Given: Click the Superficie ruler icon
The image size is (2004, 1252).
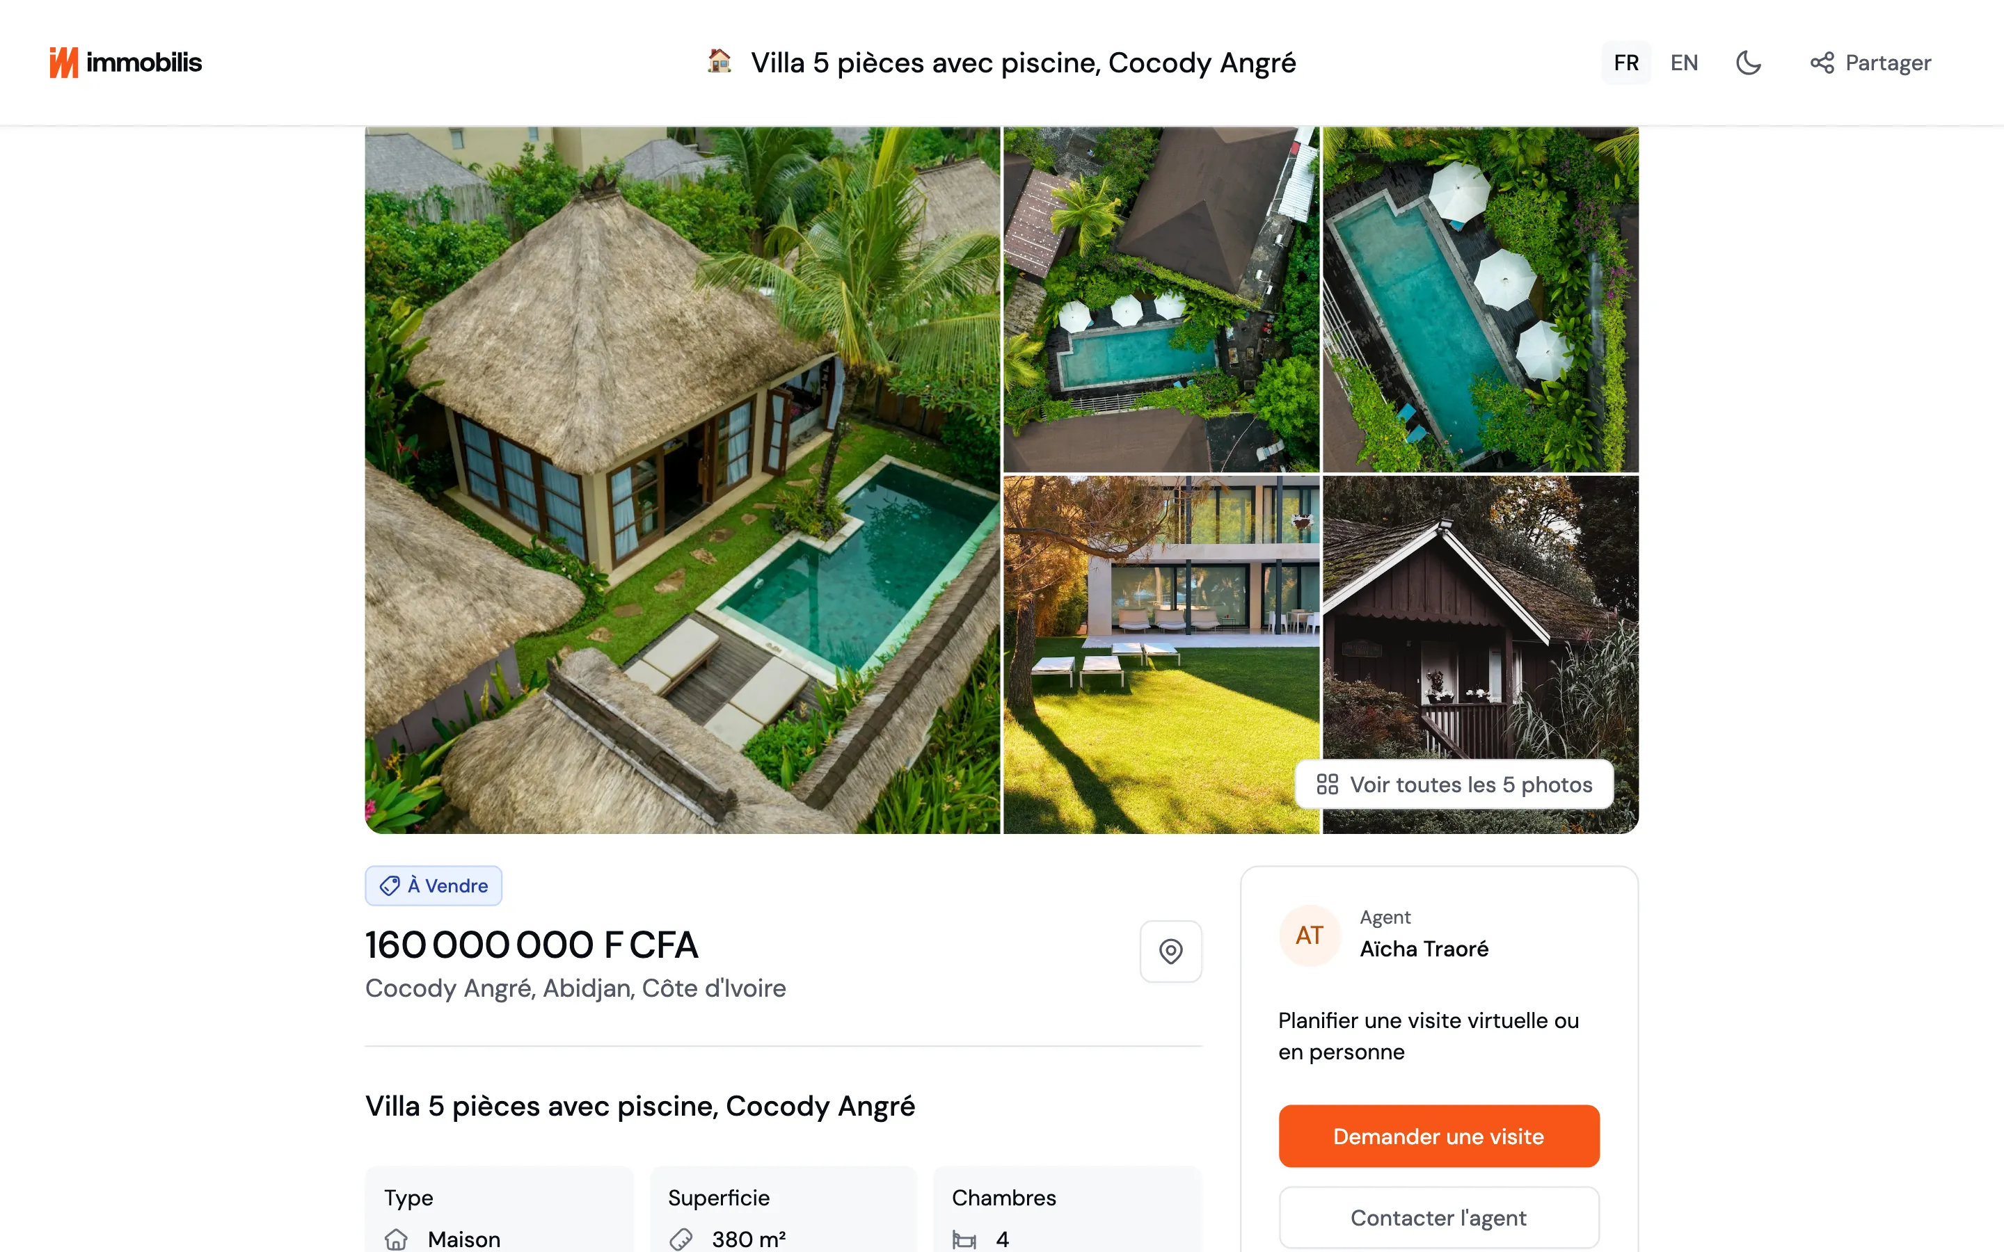Looking at the screenshot, I should (x=681, y=1239).
